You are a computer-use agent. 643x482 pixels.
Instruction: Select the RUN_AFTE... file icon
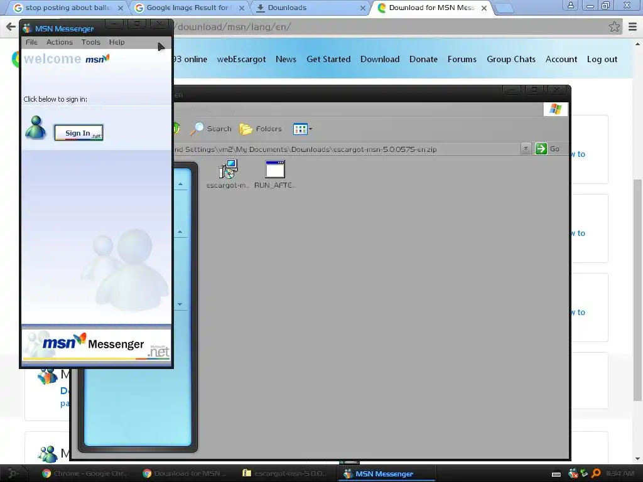[275, 174]
